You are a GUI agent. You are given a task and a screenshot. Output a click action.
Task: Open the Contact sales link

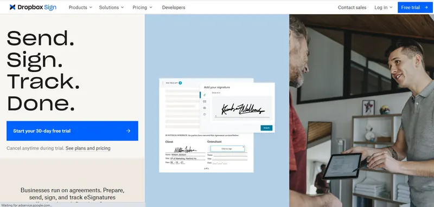352,8
